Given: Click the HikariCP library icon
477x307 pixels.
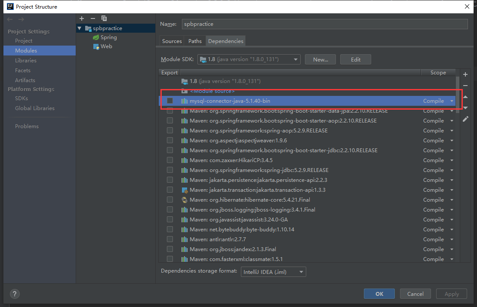Looking at the screenshot, I should [x=185, y=160].
